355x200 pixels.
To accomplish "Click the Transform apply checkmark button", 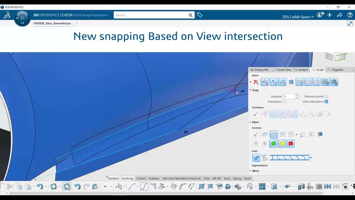I will [x=256, y=114].
